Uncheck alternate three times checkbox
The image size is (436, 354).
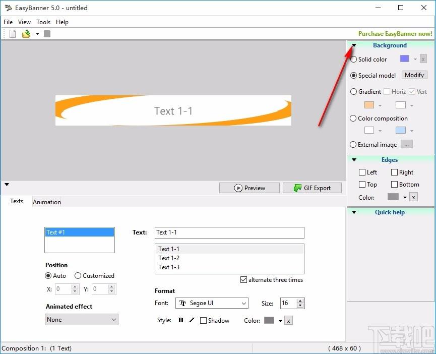pos(243,279)
